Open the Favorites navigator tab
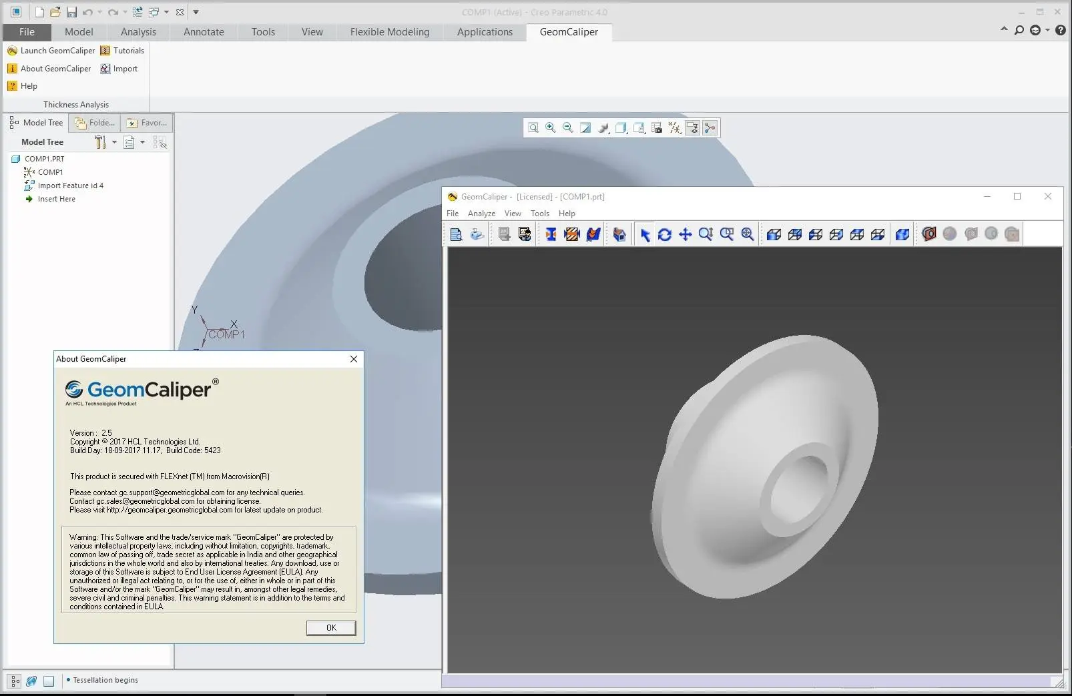 [x=147, y=123]
